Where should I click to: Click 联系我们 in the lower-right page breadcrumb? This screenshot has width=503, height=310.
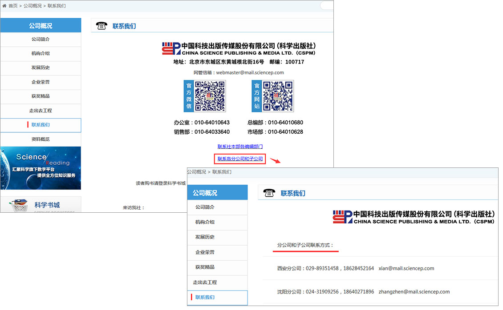click(x=222, y=172)
